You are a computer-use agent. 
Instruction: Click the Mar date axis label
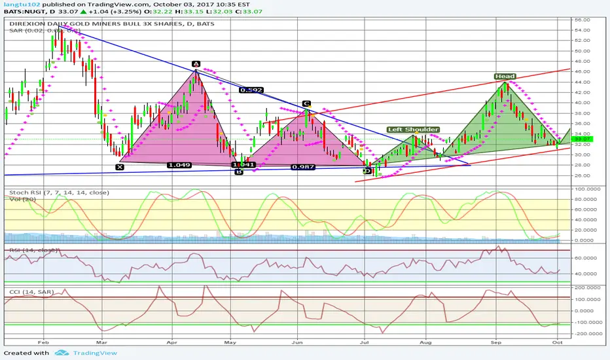101,342
